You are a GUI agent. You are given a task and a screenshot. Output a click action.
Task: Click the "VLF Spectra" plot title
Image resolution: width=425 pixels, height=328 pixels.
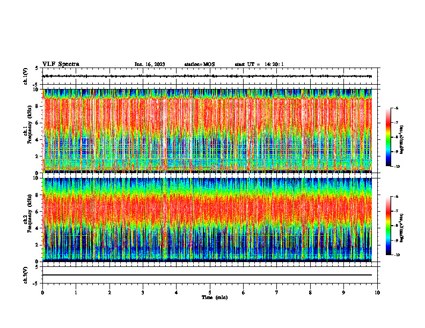pos(61,64)
